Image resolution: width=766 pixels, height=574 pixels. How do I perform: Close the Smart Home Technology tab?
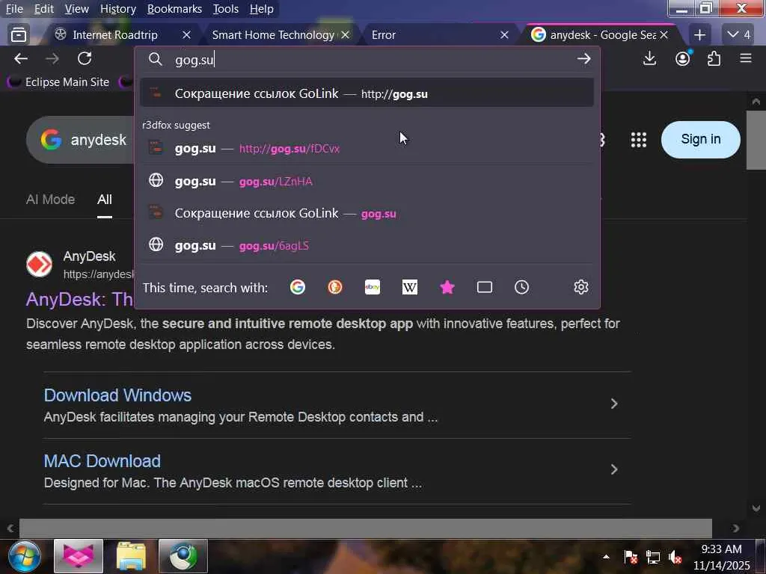(346, 34)
